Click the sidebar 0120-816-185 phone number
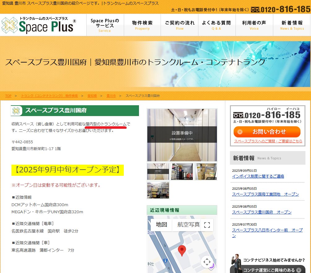Screen dimensions: 311x273 pos(267,115)
